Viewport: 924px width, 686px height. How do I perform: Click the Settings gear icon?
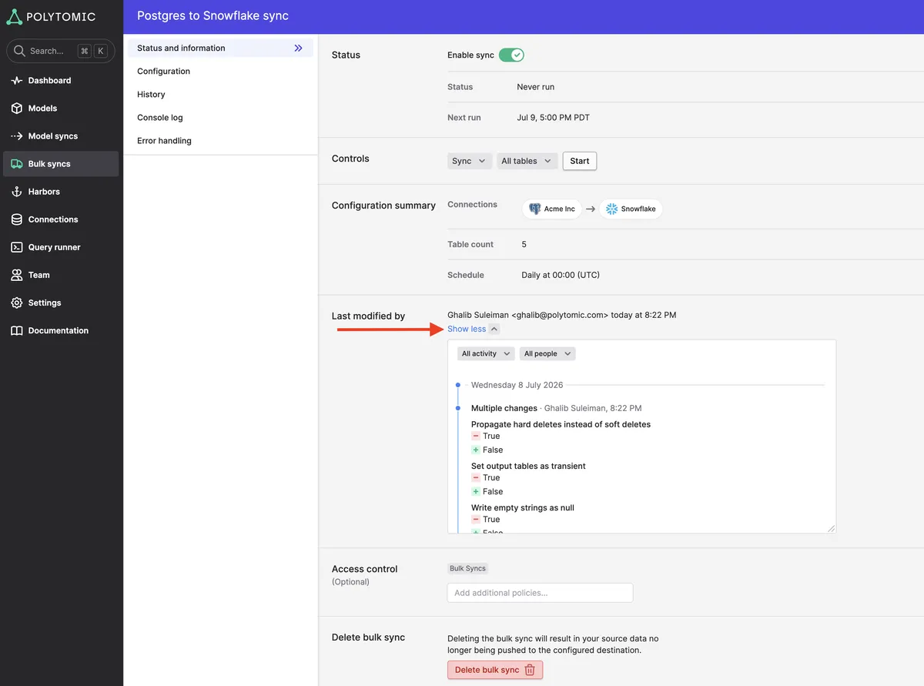coord(17,303)
